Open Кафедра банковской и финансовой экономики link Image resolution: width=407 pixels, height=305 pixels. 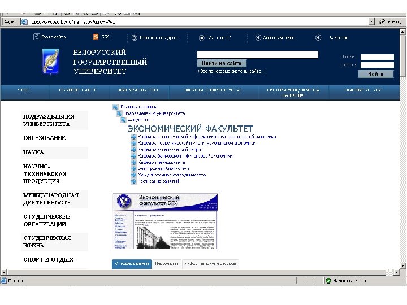click(x=185, y=156)
